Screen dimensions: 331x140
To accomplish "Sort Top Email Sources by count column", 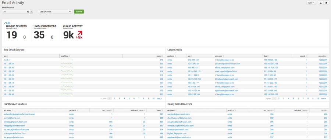I will click(x=160, y=56).
